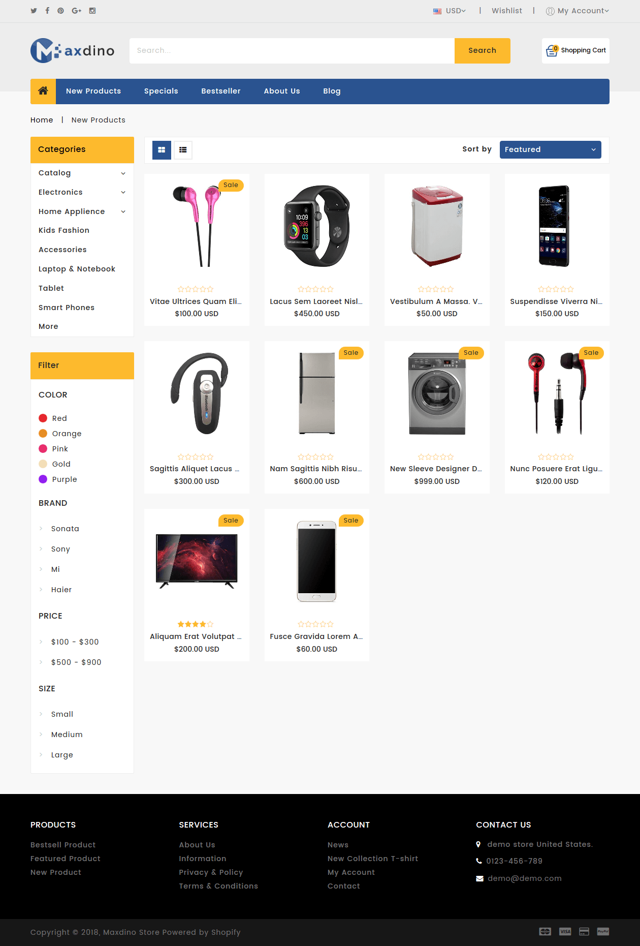The width and height of the screenshot is (640, 946).
Task: Open the Bestseller menu item
Action: point(221,91)
